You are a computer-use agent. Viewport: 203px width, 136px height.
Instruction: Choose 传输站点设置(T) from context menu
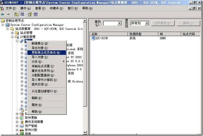(x=47, y=66)
